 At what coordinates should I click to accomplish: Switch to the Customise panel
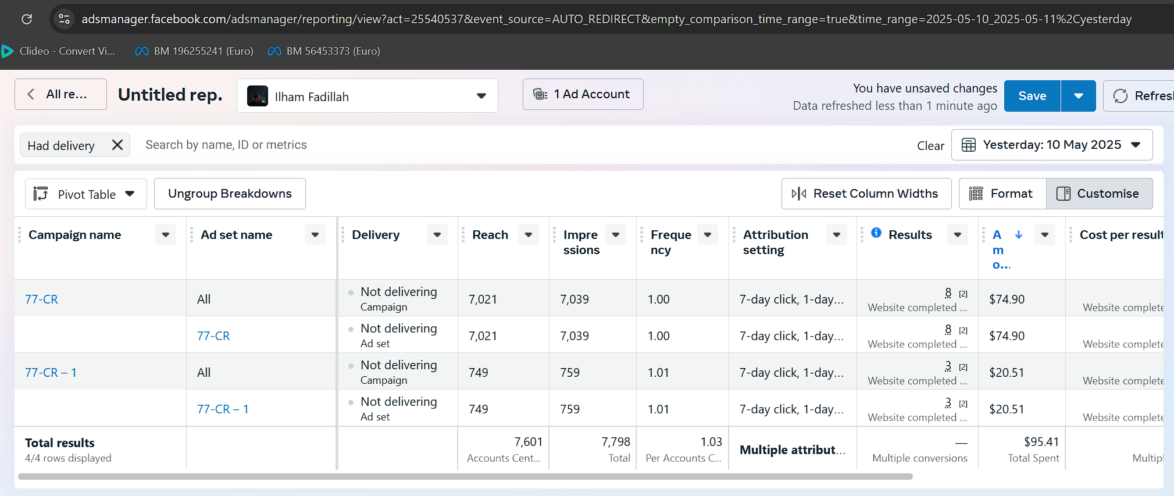1099,194
